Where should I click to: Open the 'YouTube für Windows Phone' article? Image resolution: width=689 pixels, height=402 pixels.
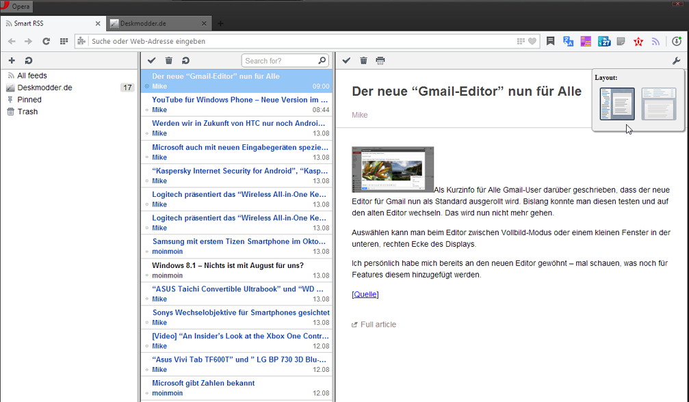pyautogui.click(x=237, y=105)
